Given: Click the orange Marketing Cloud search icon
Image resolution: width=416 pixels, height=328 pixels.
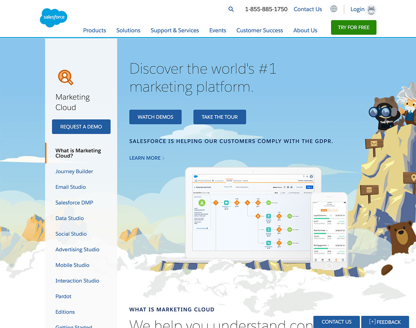Looking at the screenshot, I should [x=66, y=77].
